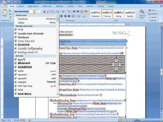
Task: Open the Select dropdown in Editing
Action: 153,17
